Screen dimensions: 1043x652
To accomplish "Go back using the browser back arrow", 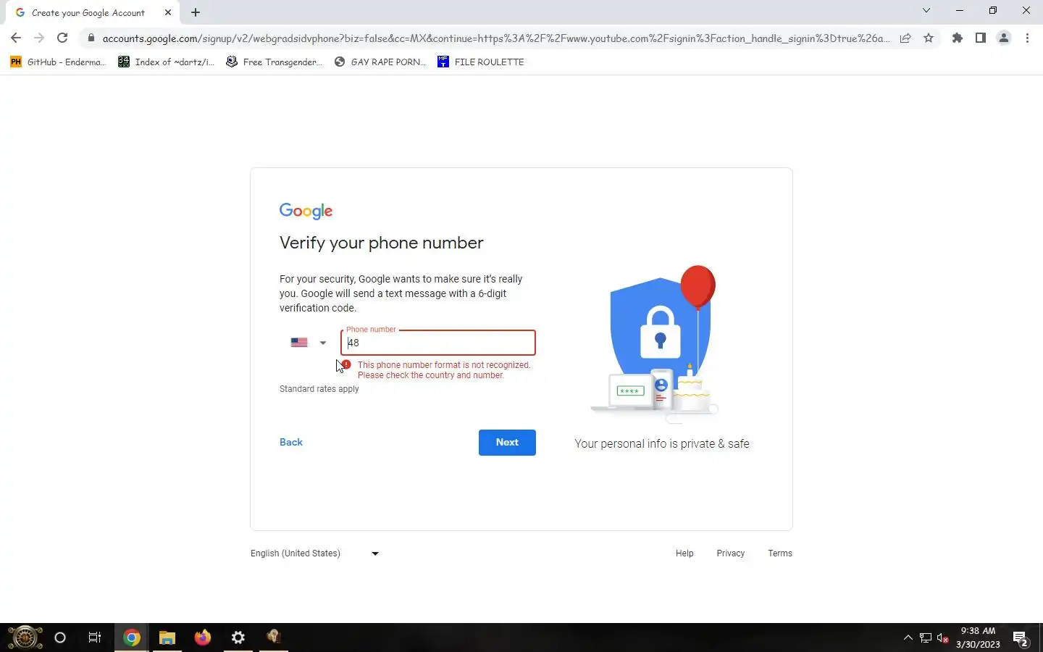I will point(16,38).
